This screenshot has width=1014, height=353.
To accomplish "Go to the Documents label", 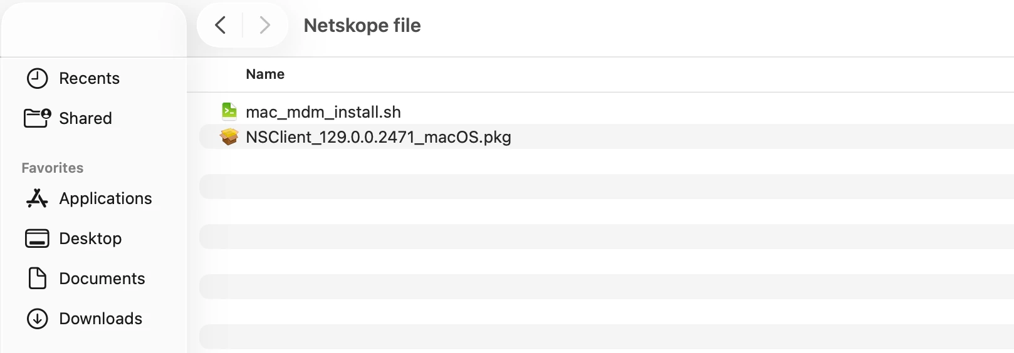I will [102, 279].
